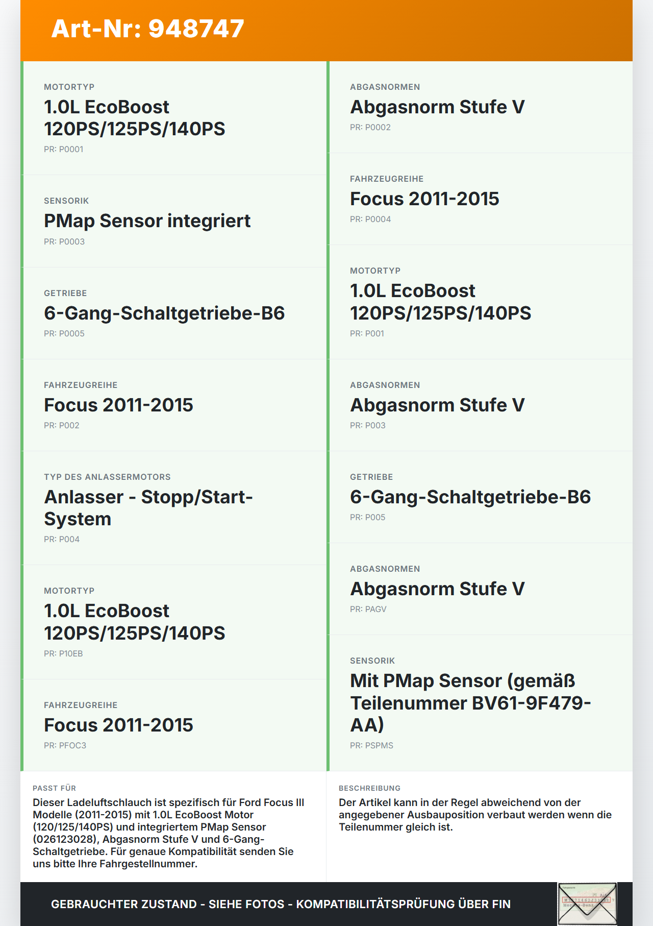This screenshot has height=926, width=653.
Task: Click the Focus 2011-2015 card with PR: P0004
Action: coord(480,199)
